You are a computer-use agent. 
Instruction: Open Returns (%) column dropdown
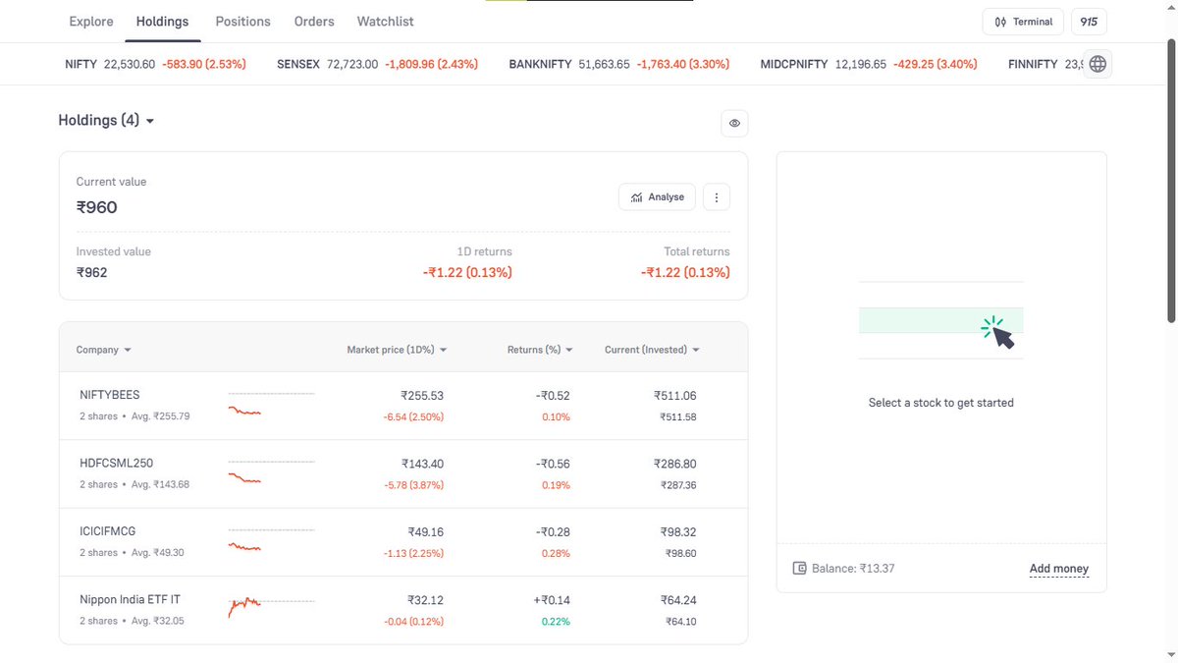[x=540, y=350]
